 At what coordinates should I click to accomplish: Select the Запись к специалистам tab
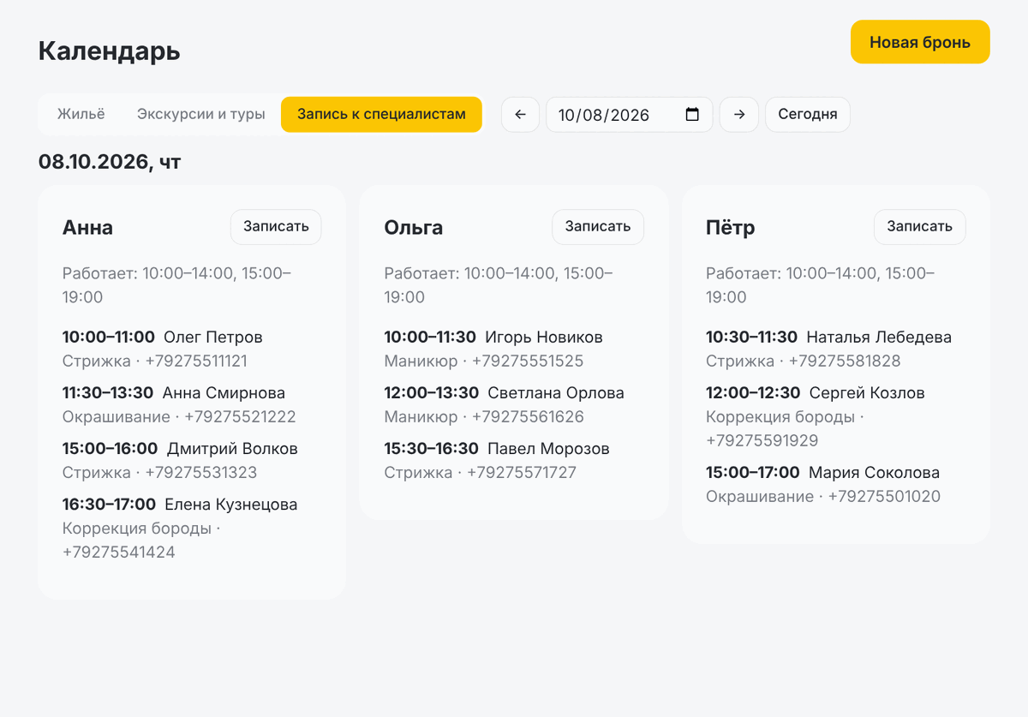[381, 114]
